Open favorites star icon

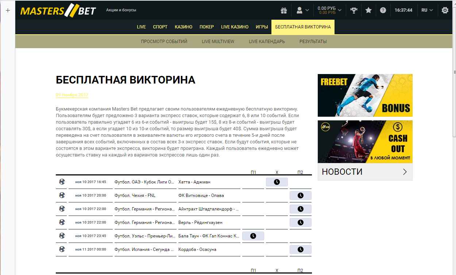[368, 10]
